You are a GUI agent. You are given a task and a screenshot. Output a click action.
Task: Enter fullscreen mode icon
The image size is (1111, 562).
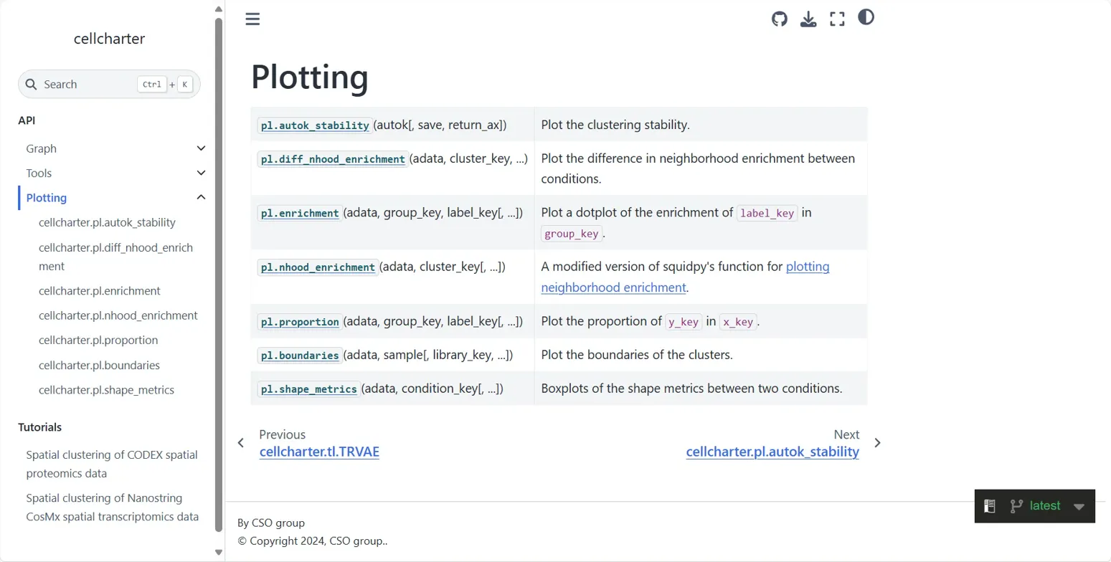point(837,19)
